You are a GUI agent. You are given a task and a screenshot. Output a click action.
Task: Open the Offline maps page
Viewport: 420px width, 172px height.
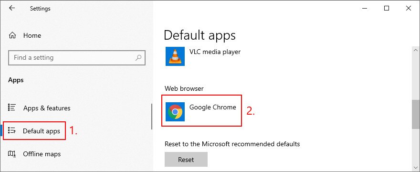coord(42,154)
